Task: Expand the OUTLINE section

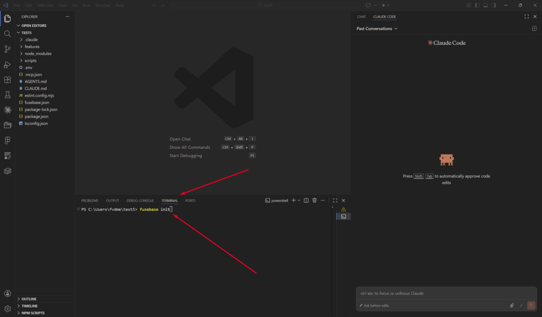Action: pos(29,299)
